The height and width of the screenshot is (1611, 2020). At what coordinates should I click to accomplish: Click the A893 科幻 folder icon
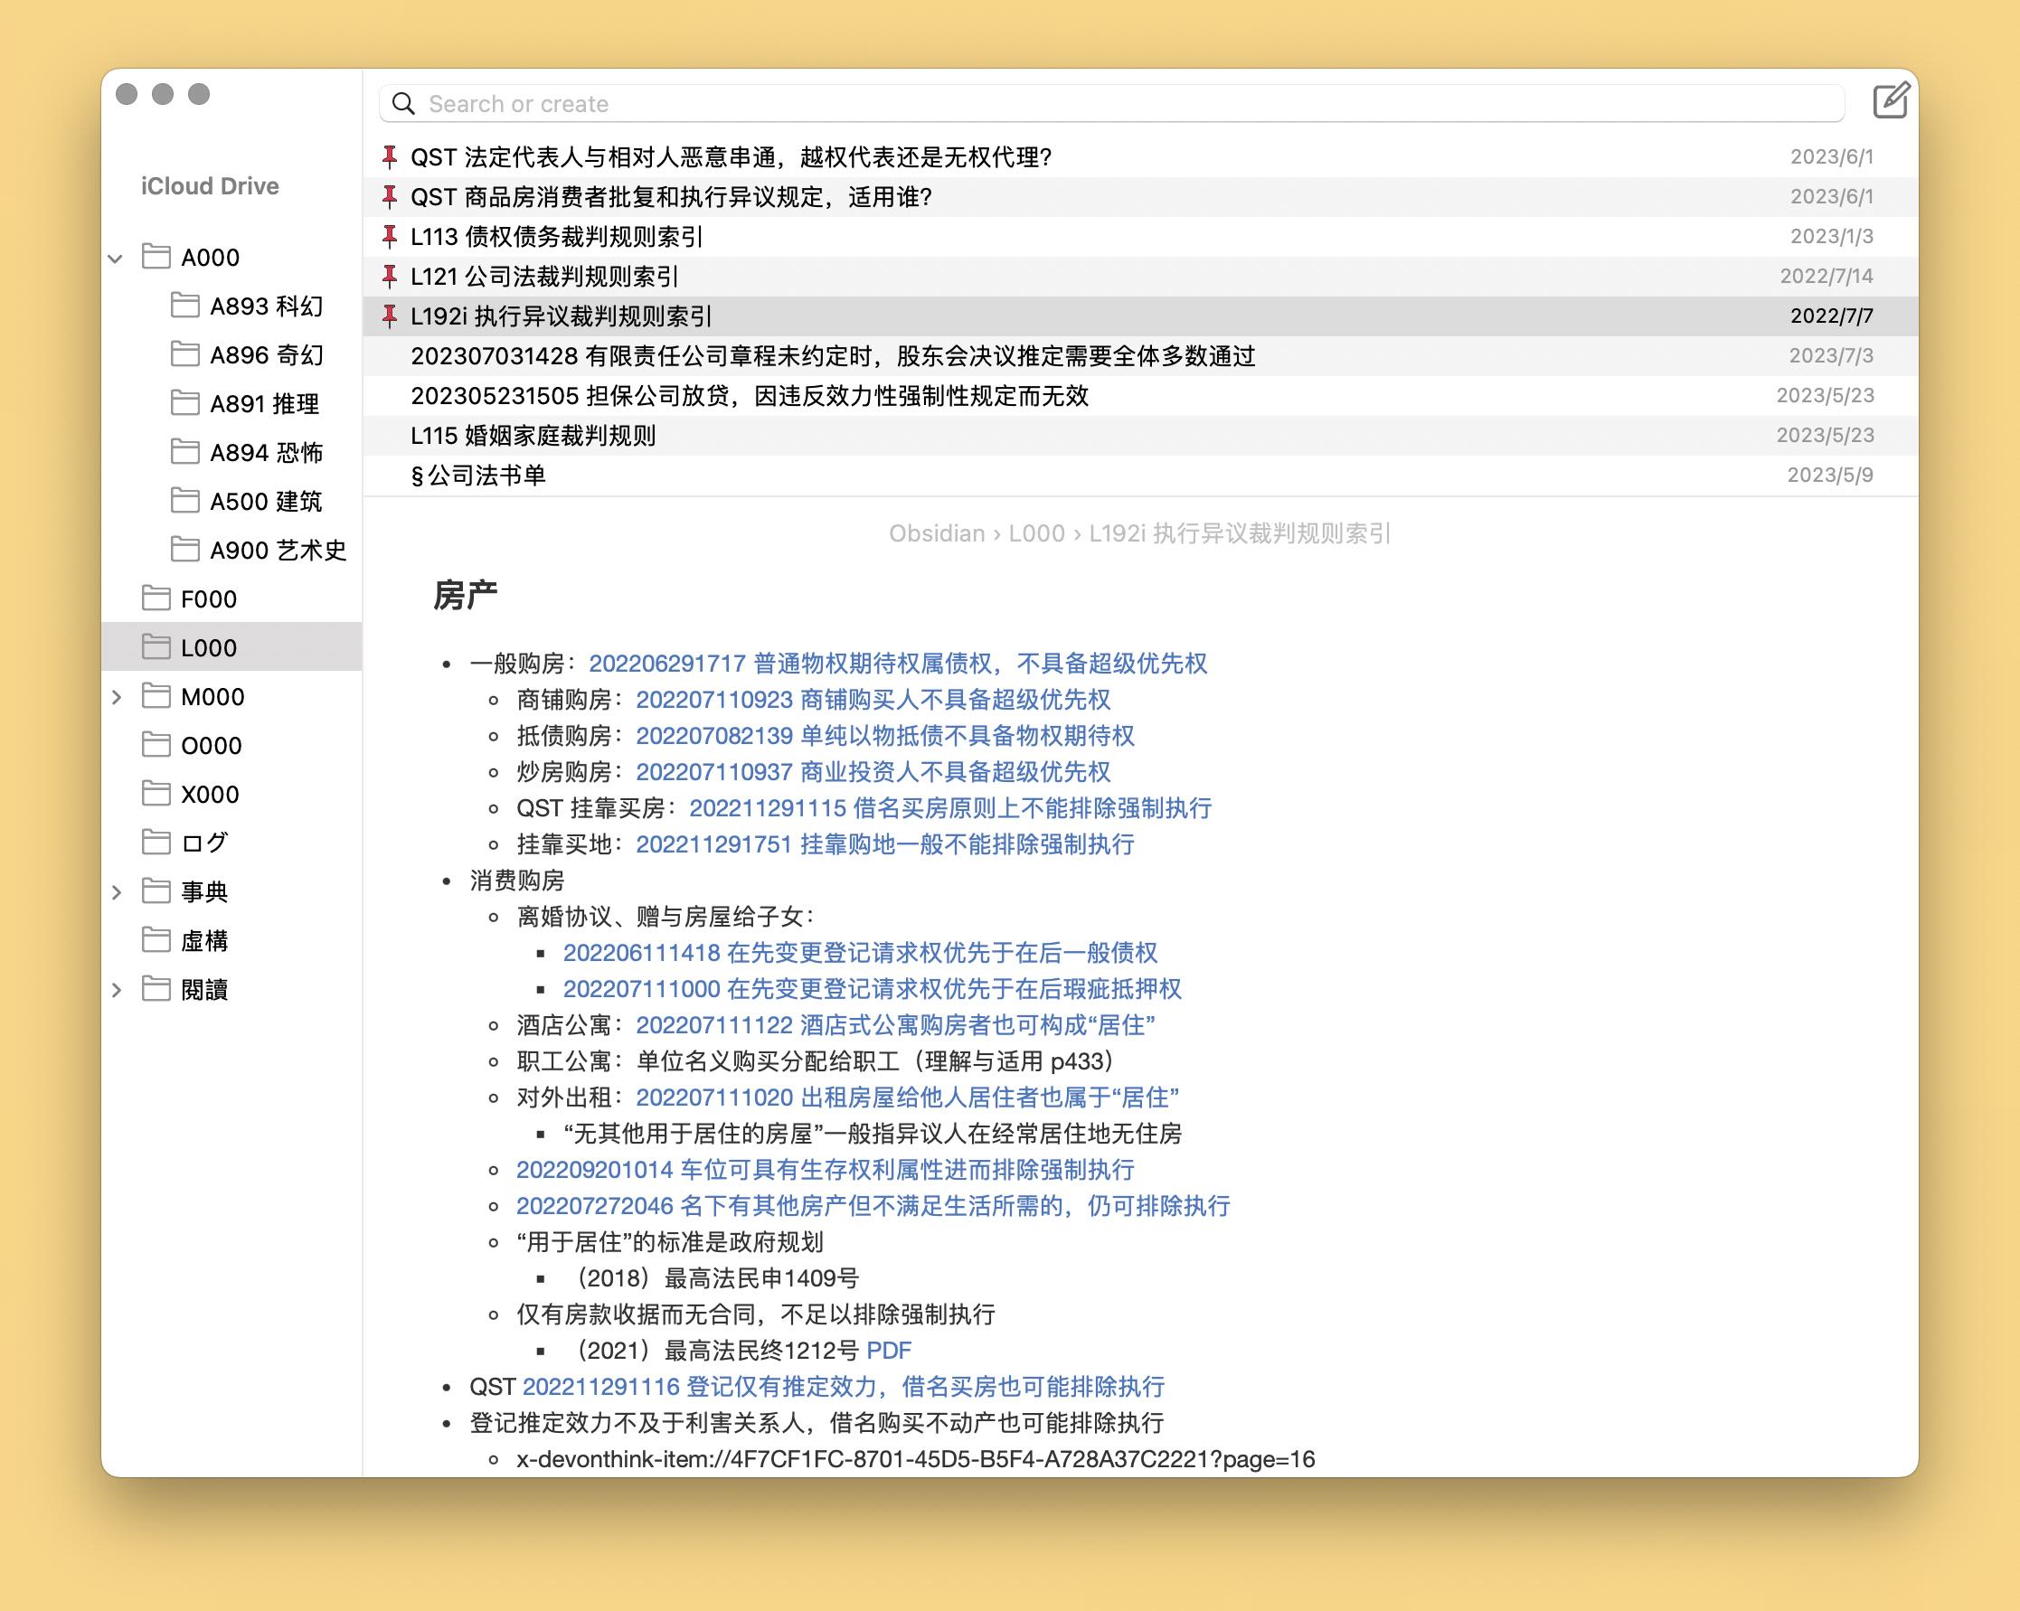tap(184, 306)
